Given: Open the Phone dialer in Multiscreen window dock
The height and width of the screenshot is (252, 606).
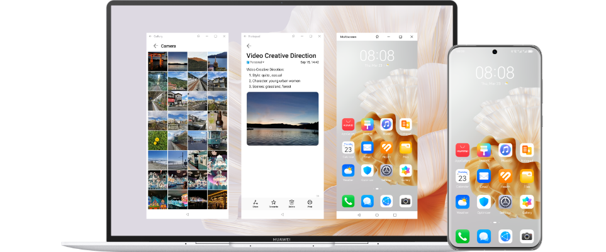Looking at the screenshot, I should coord(348,200).
